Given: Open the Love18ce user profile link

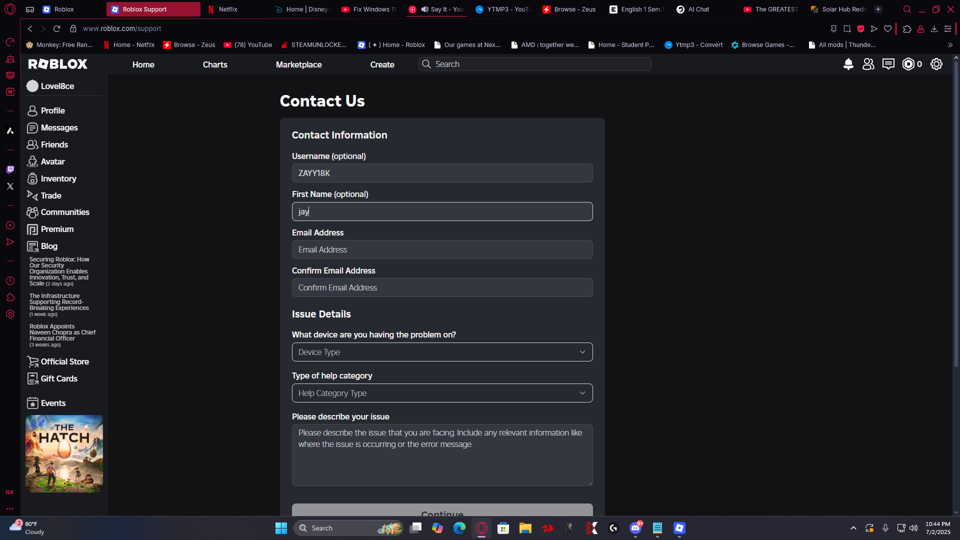Looking at the screenshot, I should pos(50,86).
